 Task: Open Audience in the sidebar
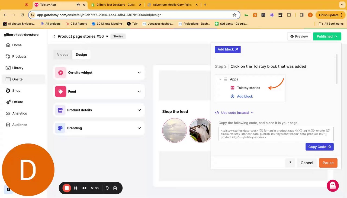(24, 125)
